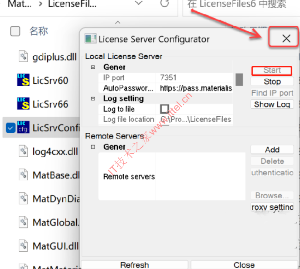300x269 pixels.
Task: Click the 名称 column header
Action: 38,31
